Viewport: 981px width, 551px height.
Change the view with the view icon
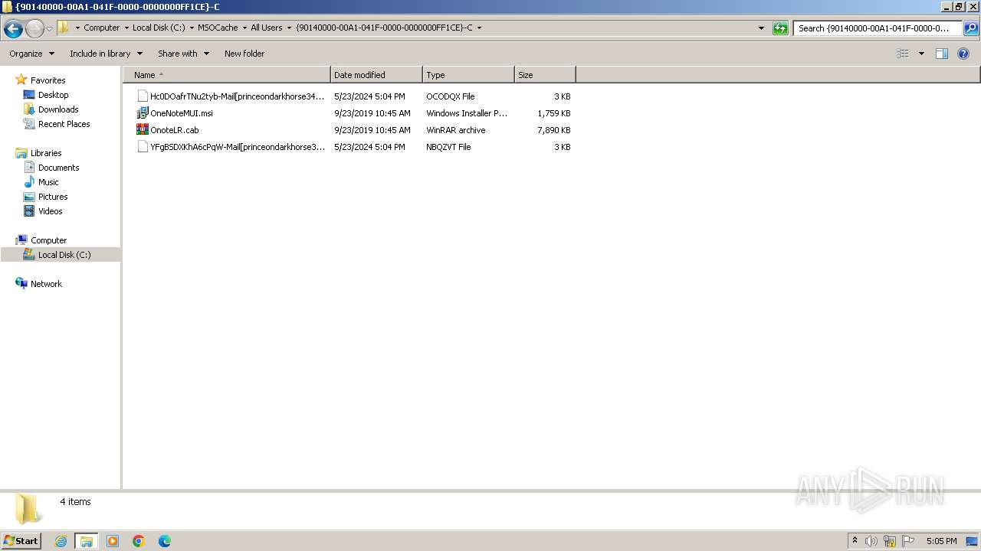coord(903,54)
